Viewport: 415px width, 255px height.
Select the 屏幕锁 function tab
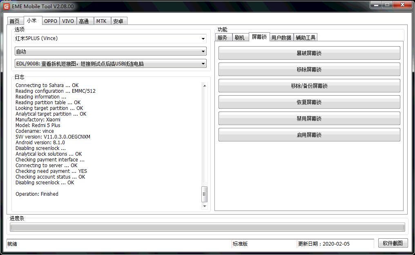click(259, 37)
